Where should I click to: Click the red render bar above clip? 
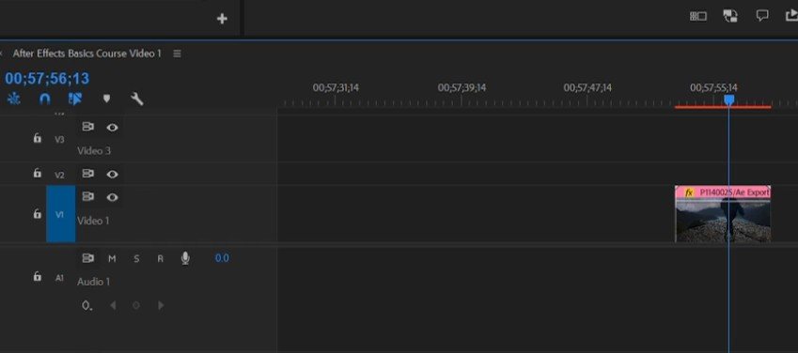point(723,107)
